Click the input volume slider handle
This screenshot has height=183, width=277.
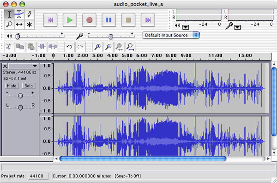point(111,37)
